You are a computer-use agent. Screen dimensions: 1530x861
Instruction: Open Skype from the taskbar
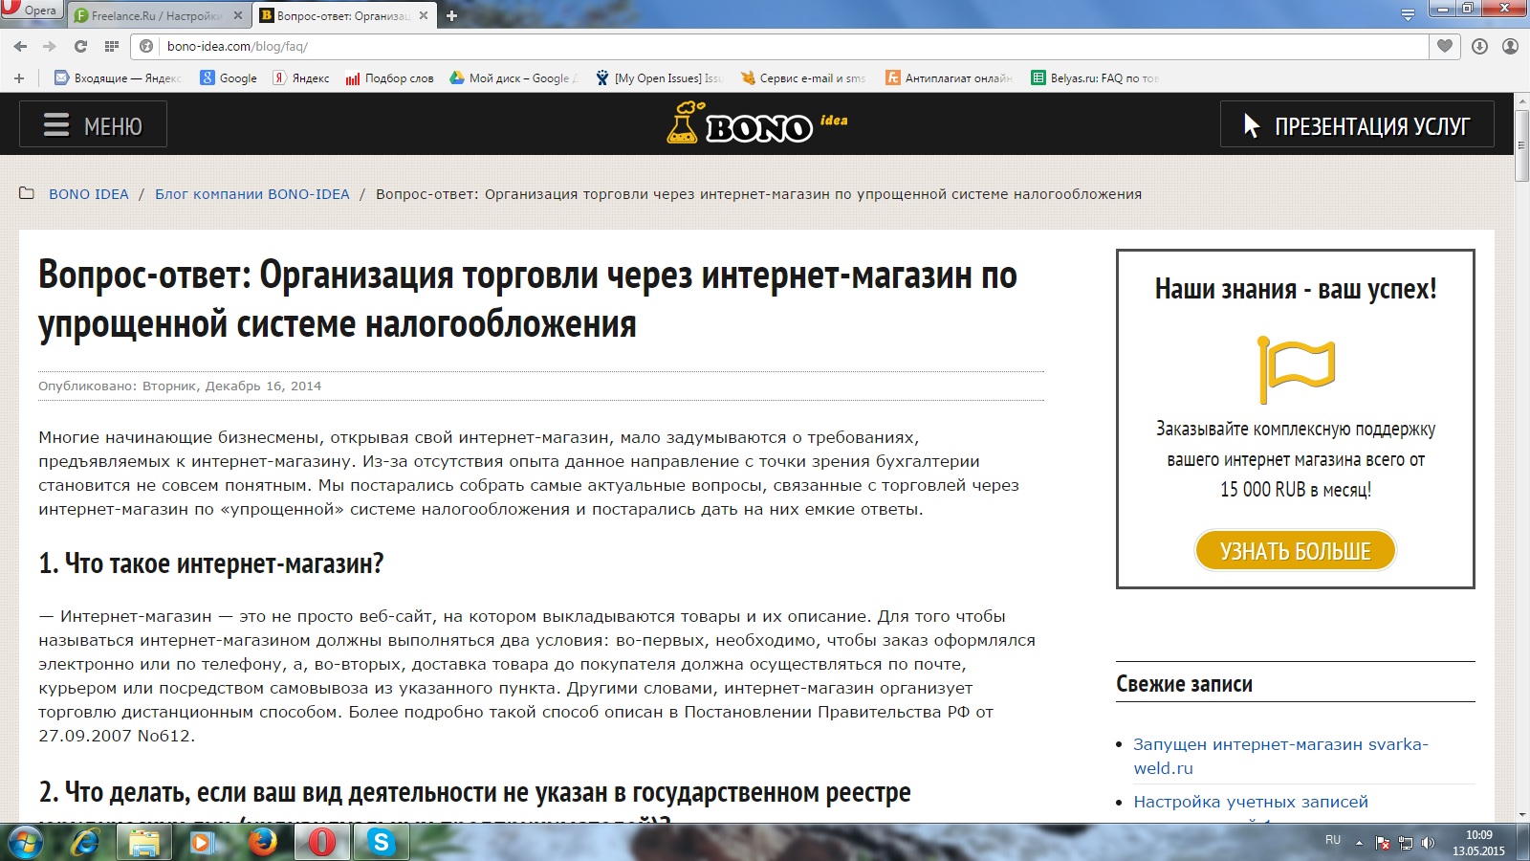tap(381, 843)
